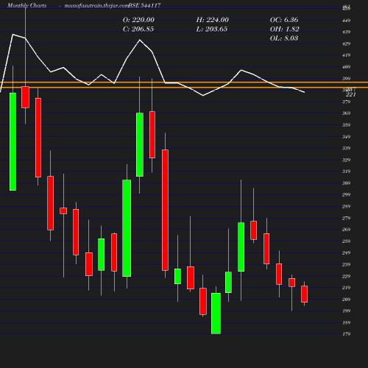Screen dimensions: 368x368
Task: Click the 379 price axis label
Action: 347,102
